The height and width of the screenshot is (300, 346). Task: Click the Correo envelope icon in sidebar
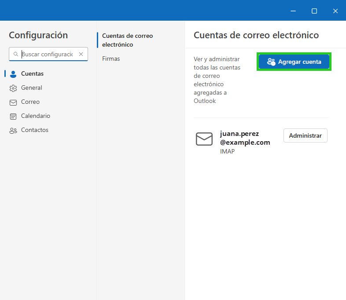pyautogui.click(x=13, y=102)
